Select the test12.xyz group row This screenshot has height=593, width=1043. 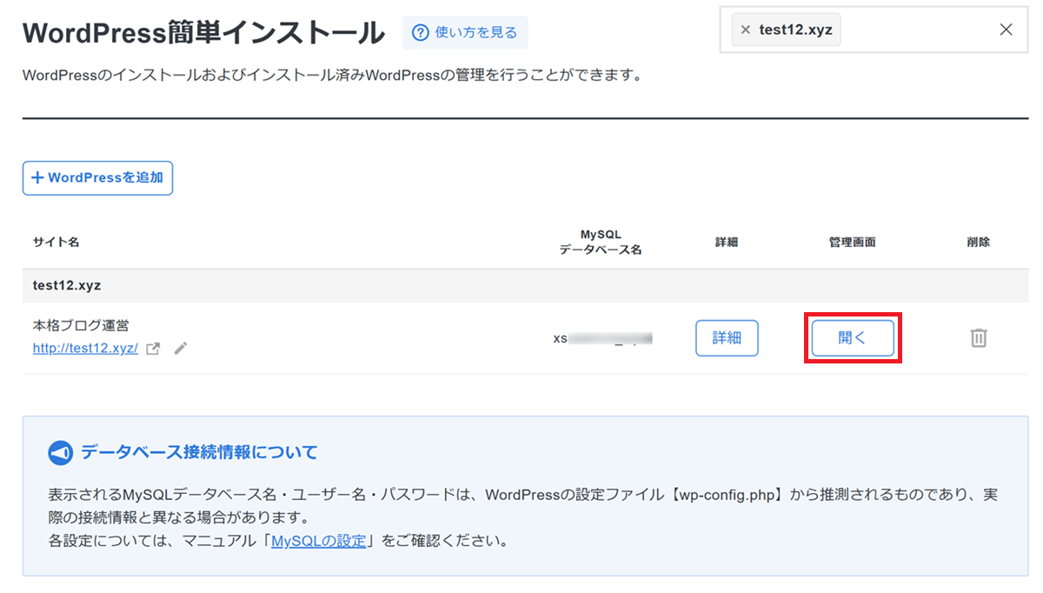pyautogui.click(x=69, y=285)
